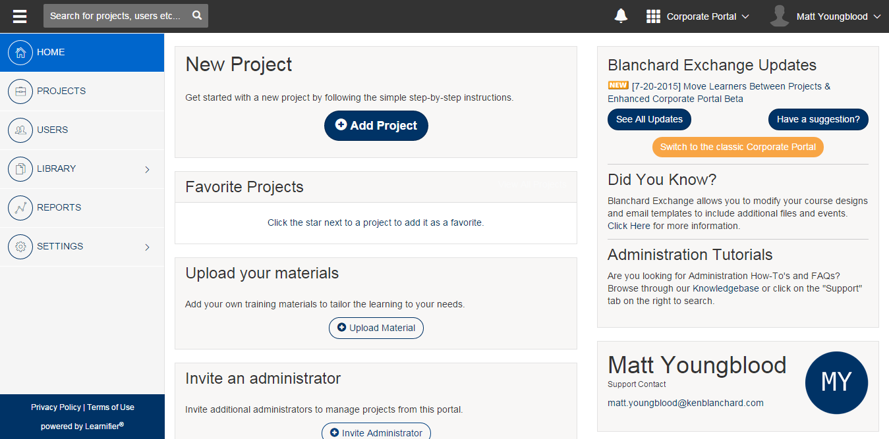Click 'Click Here' in Did You Know

[x=629, y=226]
